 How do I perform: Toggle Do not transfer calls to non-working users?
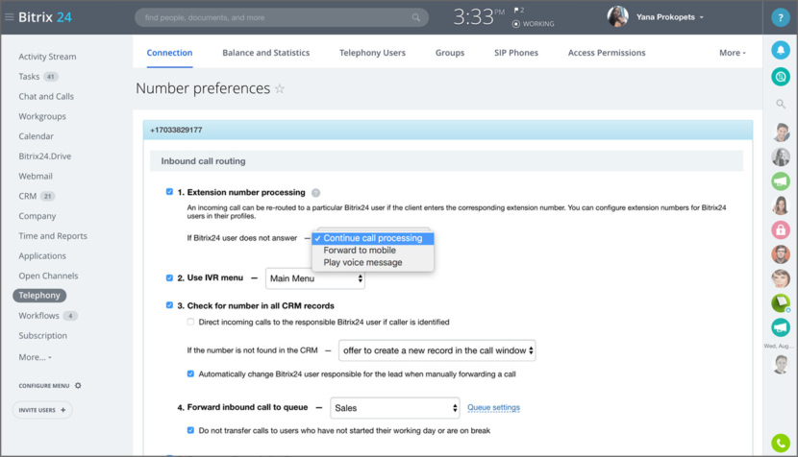point(190,430)
